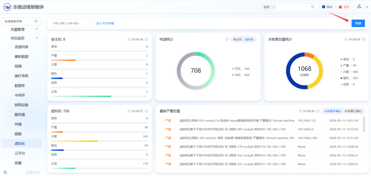This screenshot has width=371, height=176.
Task: Click the sidebar menu search magnifier icon
Action: [36, 21]
